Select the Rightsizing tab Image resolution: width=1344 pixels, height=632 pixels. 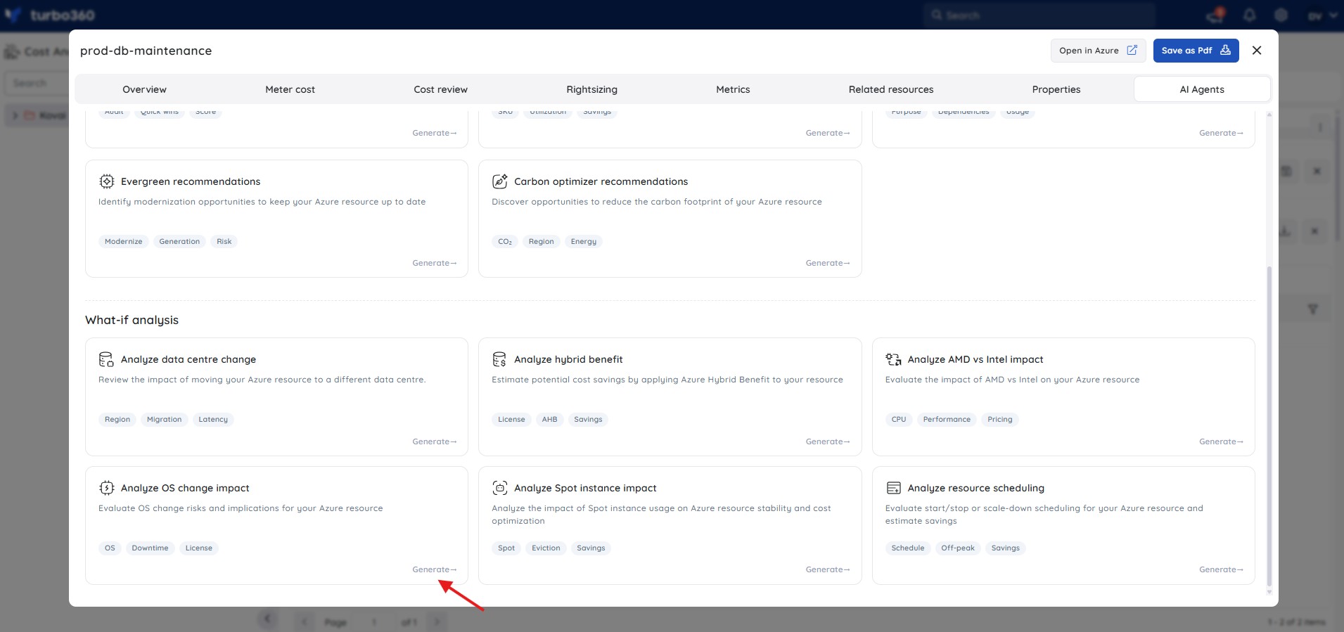tap(591, 89)
